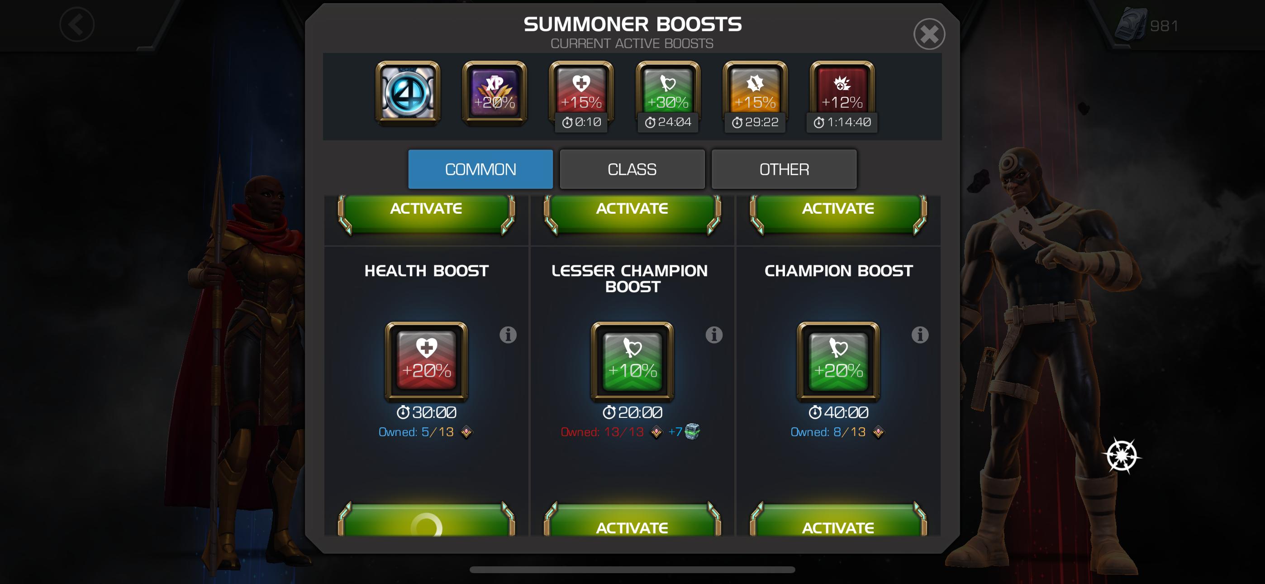Tap the loading Health Boost activate button
This screenshot has height=584, width=1265.
pos(426,521)
